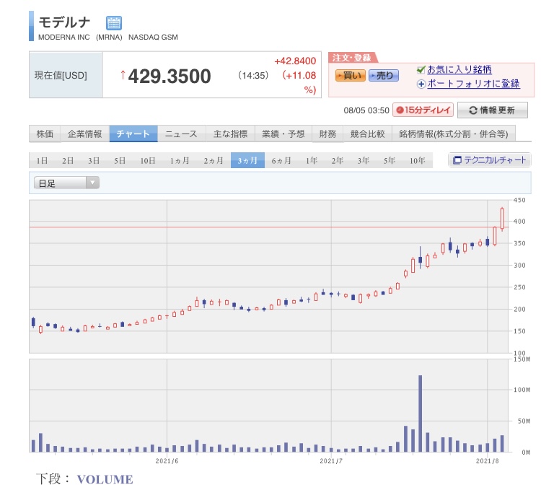The height and width of the screenshot is (490, 541).
Task: Select the 2日 chart range
Action: 68,160
